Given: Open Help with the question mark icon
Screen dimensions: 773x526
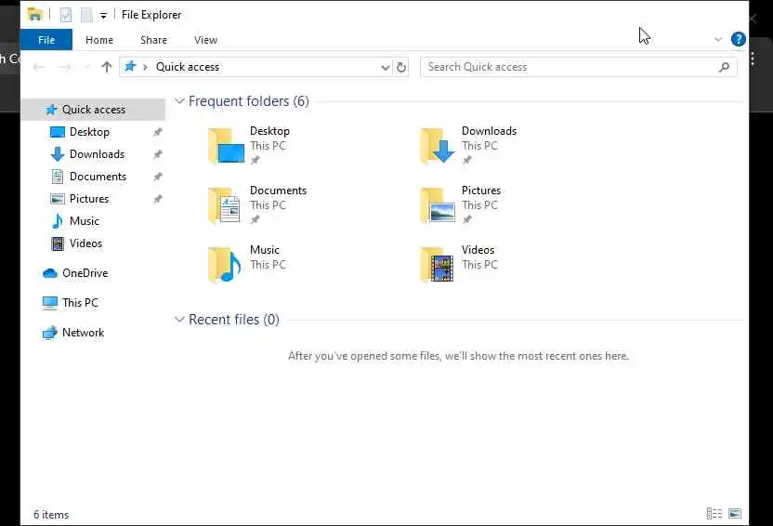Looking at the screenshot, I should 738,39.
